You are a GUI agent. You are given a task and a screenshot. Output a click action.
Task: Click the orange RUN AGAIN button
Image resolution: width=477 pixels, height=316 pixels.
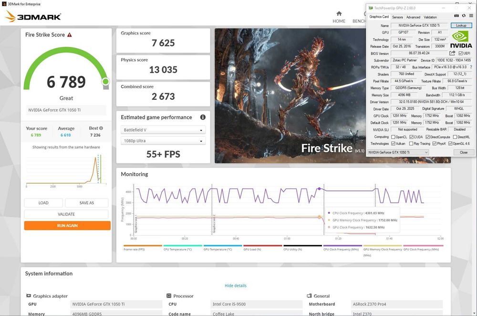(x=67, y=226)
